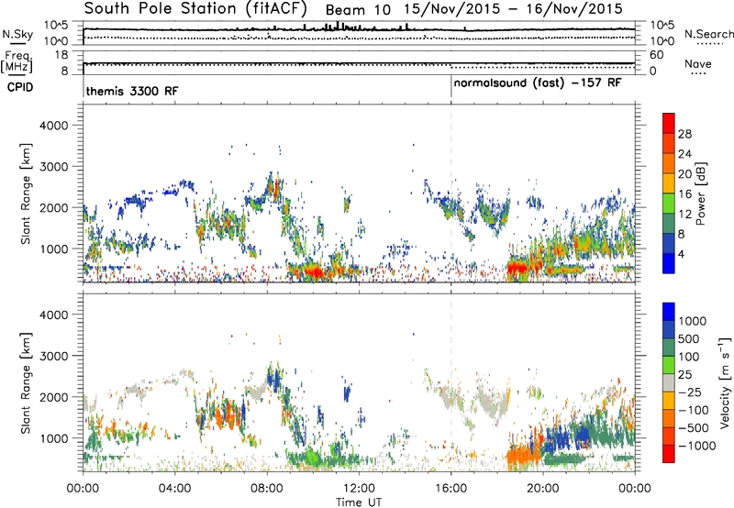This screenshot has height=508, width=734.
Task: Click the red high-power echo near 19:00
Action: pos(517,268)
